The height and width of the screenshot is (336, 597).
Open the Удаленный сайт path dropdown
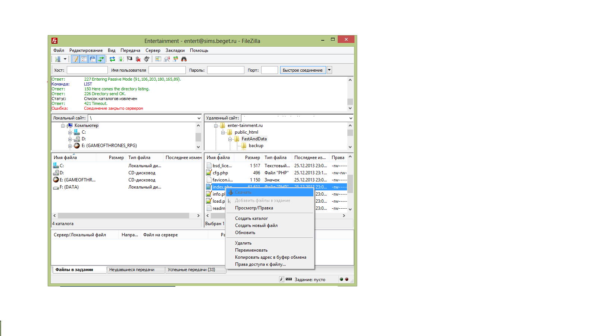click(350, 118)
